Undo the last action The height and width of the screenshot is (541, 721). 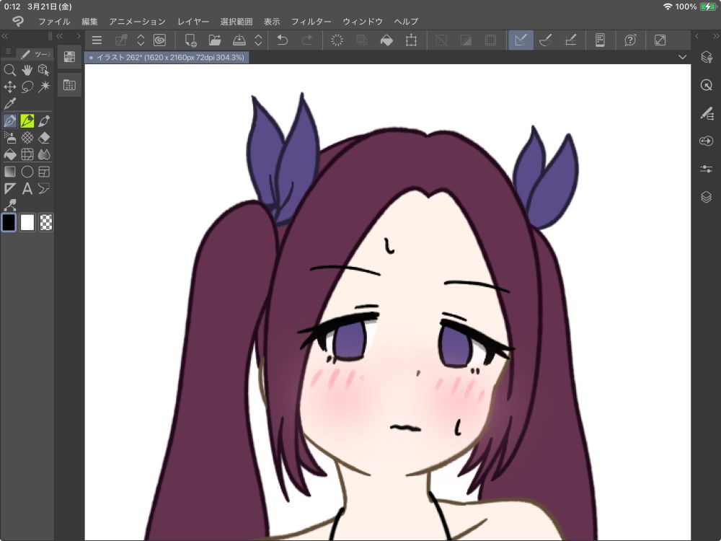[x=283, y=40]
